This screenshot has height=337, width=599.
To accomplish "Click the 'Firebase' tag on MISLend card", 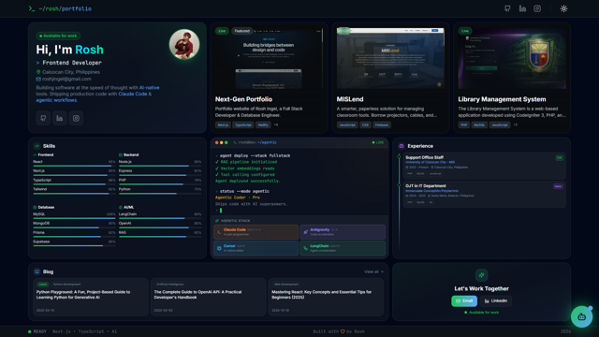I will point(381,125).
